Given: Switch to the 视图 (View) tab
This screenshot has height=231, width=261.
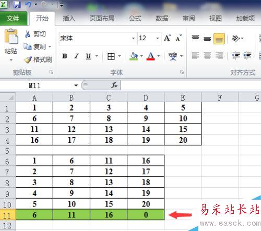Looking at the screenshot, I should click(216, 18).
